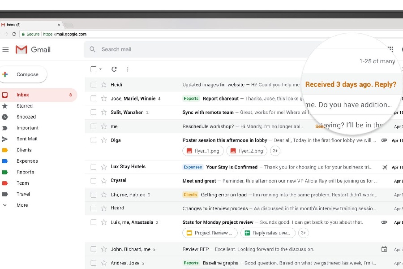Tick the checkbox for Olga's email
Image resolution: width=403 pixels, height=269 pixels.
click(93, 140)
